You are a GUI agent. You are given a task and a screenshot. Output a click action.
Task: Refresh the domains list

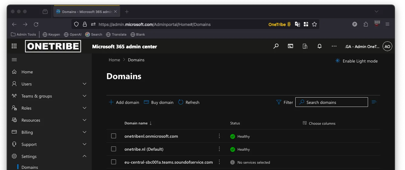pos(189,102)
